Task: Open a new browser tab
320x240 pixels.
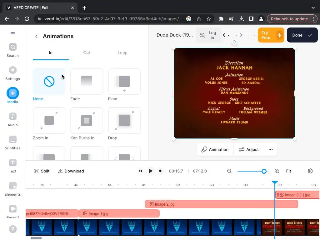Action: click(x=84, y=8)
